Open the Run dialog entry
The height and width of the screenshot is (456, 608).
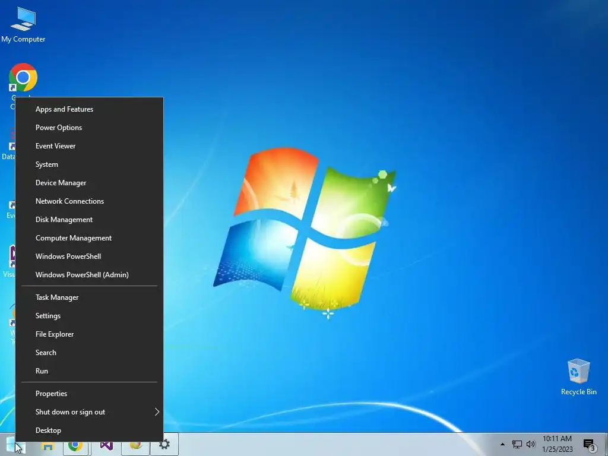(x=89, y=371)
